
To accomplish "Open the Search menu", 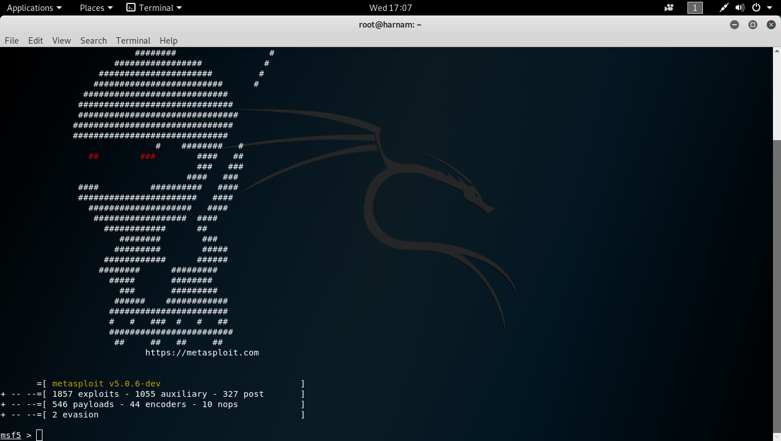I will click(94, 41).
